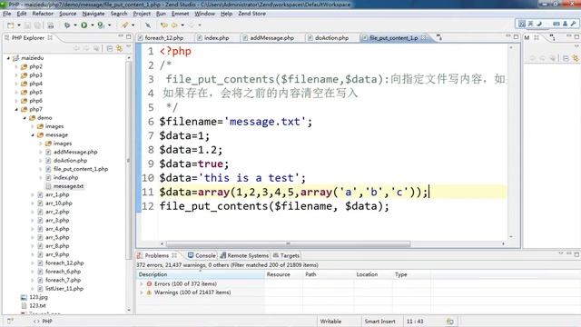
Task: Collapse the demo folder
Action: coord(25,118)
